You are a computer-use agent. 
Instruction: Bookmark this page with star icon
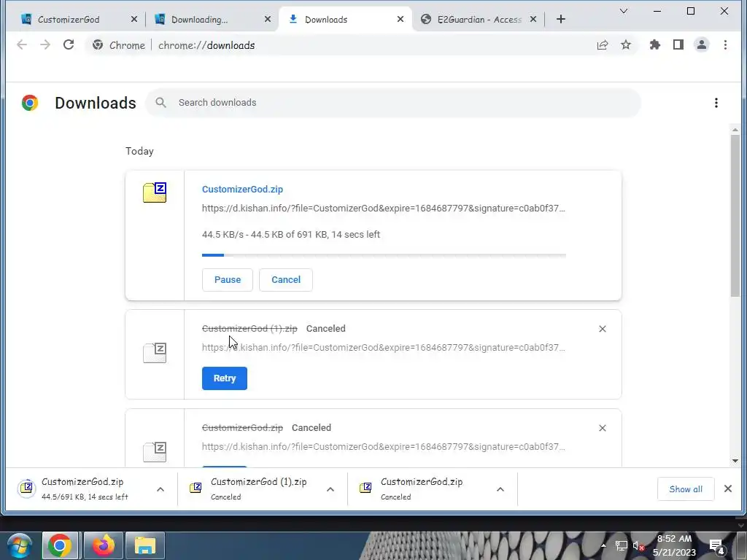click(x=625, y=44)
